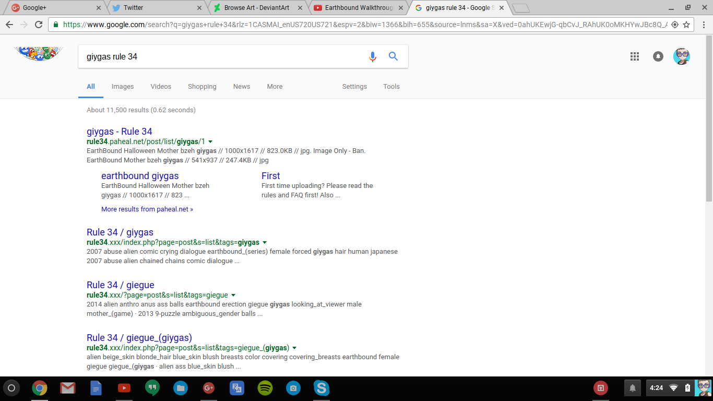Image resolution: width=713 pixels, height=401 pixels.
Task: Open the Chrome three-dot menu
Action: 703,25
